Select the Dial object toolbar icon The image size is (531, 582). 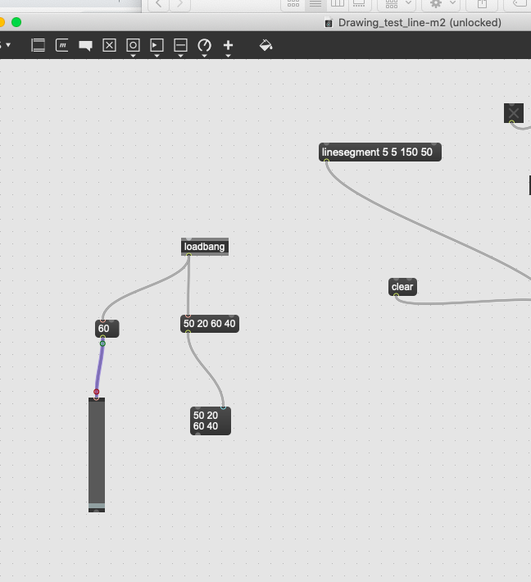point(204,45)
